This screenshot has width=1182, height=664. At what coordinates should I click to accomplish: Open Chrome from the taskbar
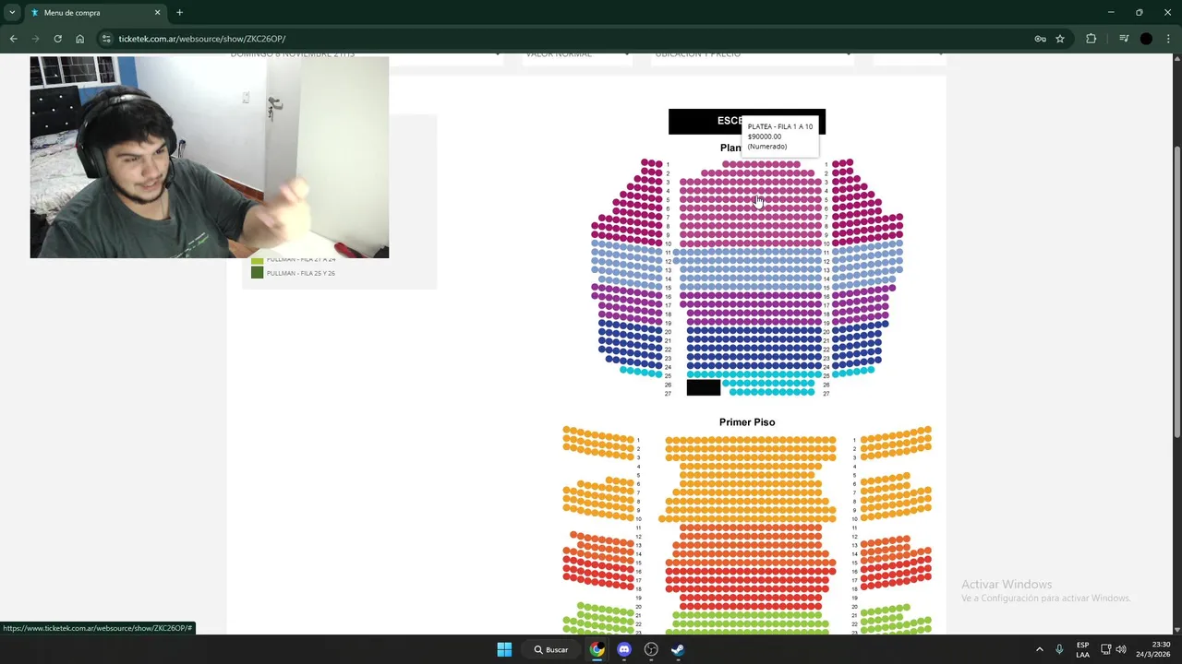pyautogui.click(x=597, y=649)
